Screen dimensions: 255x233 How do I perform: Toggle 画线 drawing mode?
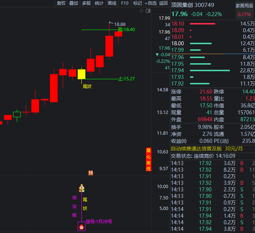pyautogui.click(x=112, y=3)
